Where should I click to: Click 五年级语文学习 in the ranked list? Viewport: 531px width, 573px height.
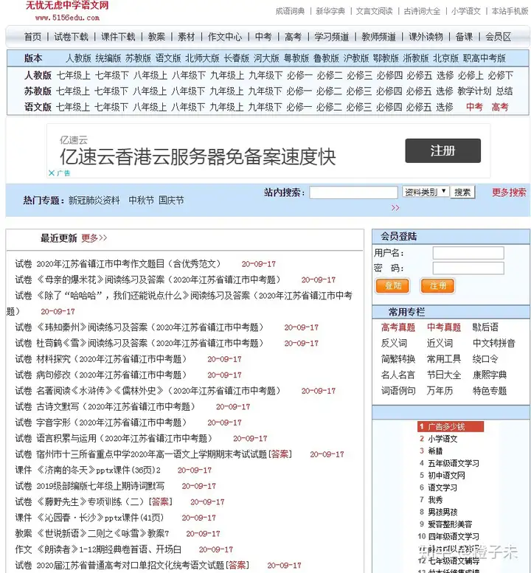click(x=454, y=463)
